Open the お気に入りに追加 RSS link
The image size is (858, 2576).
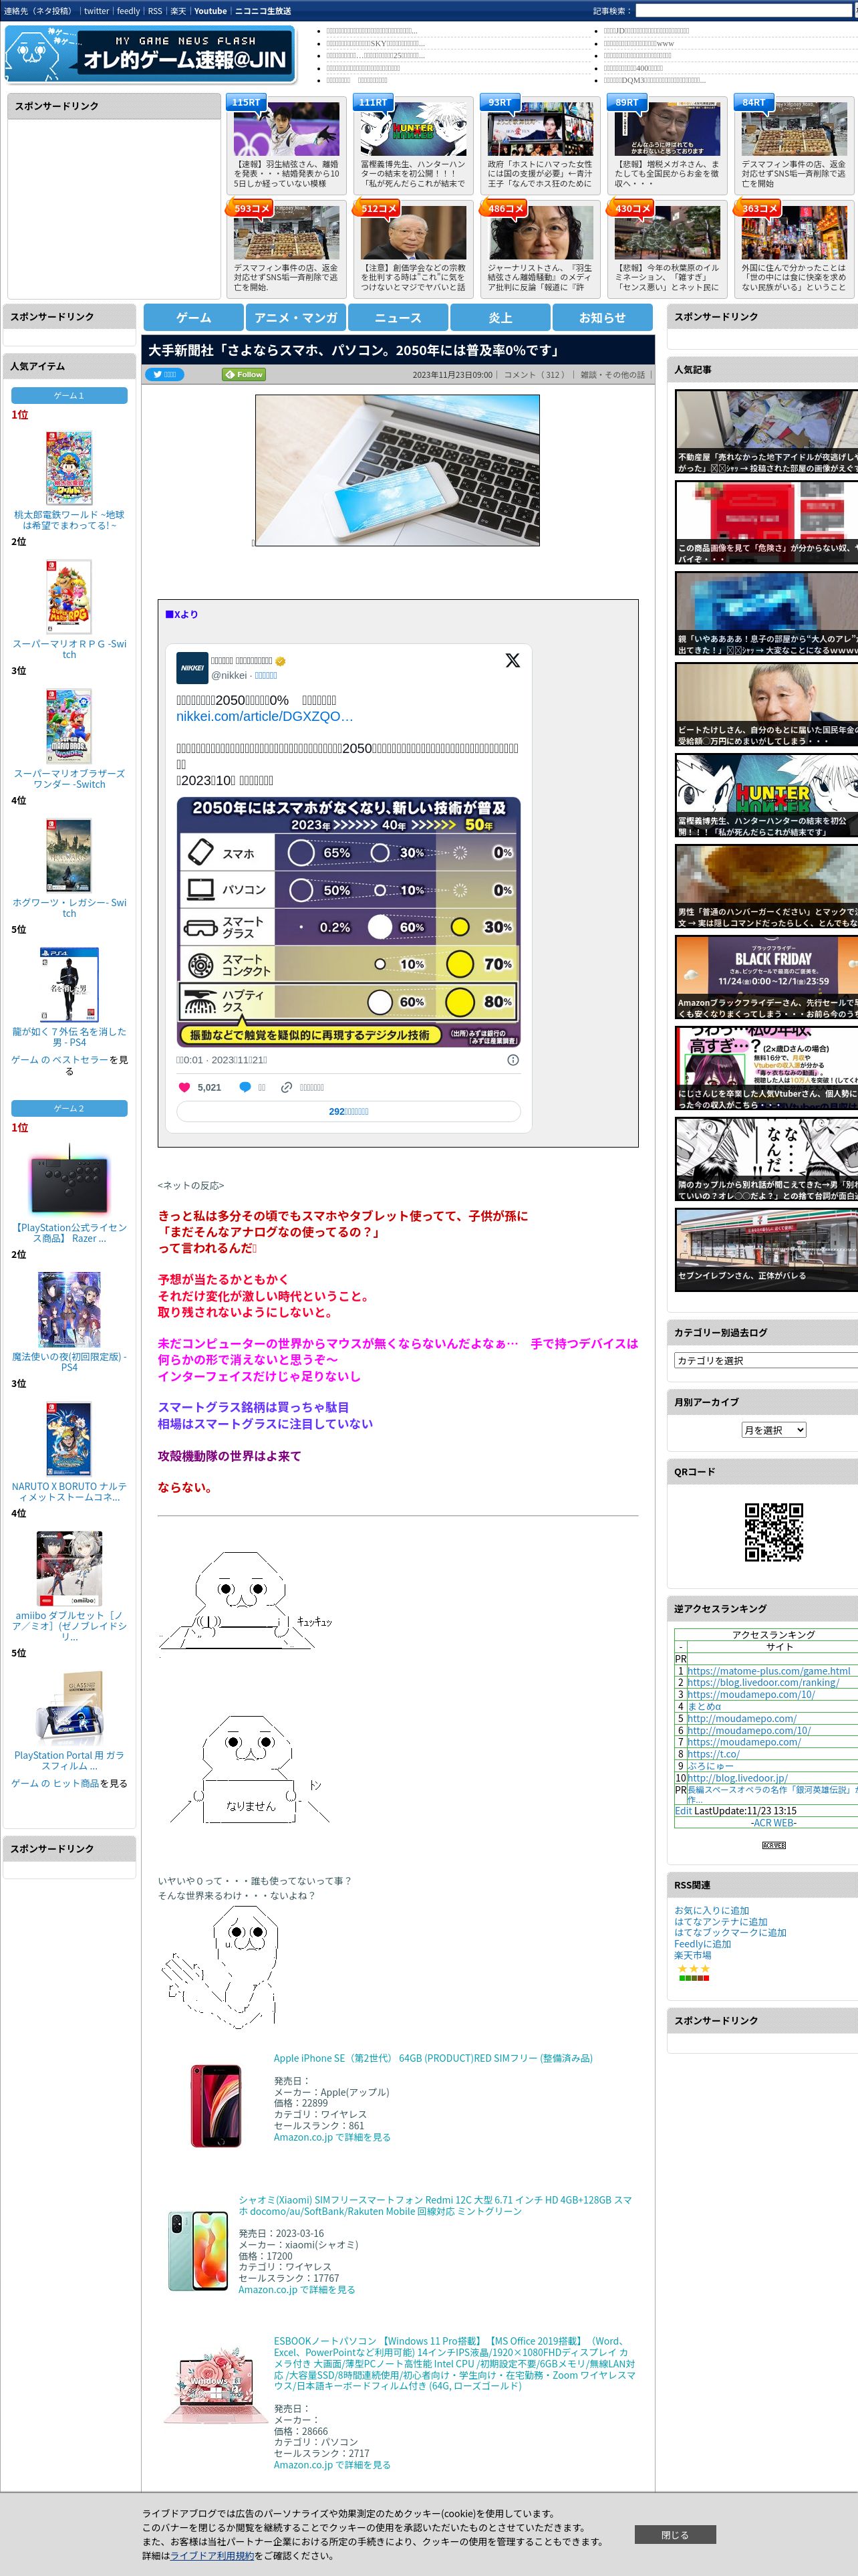pos(711,1910)
